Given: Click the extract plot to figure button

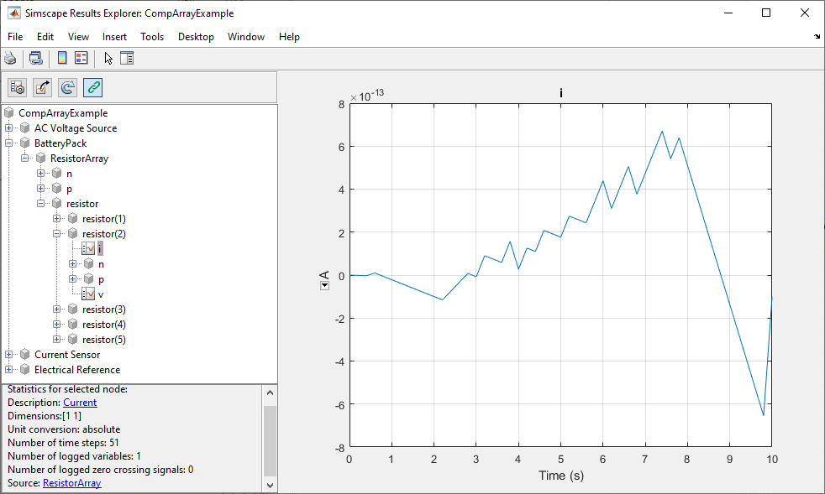Looking at the screenshot, I should point(43,87).
